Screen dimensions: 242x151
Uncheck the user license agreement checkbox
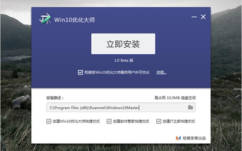[80, 72]
